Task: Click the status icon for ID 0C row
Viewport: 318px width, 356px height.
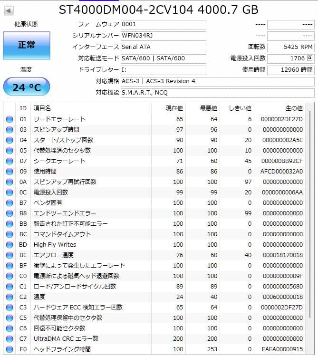Action: pyautogui.click(x=10, y=192)
